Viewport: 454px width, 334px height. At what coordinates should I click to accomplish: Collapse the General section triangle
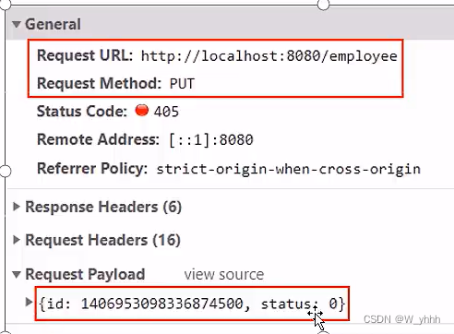17,24
